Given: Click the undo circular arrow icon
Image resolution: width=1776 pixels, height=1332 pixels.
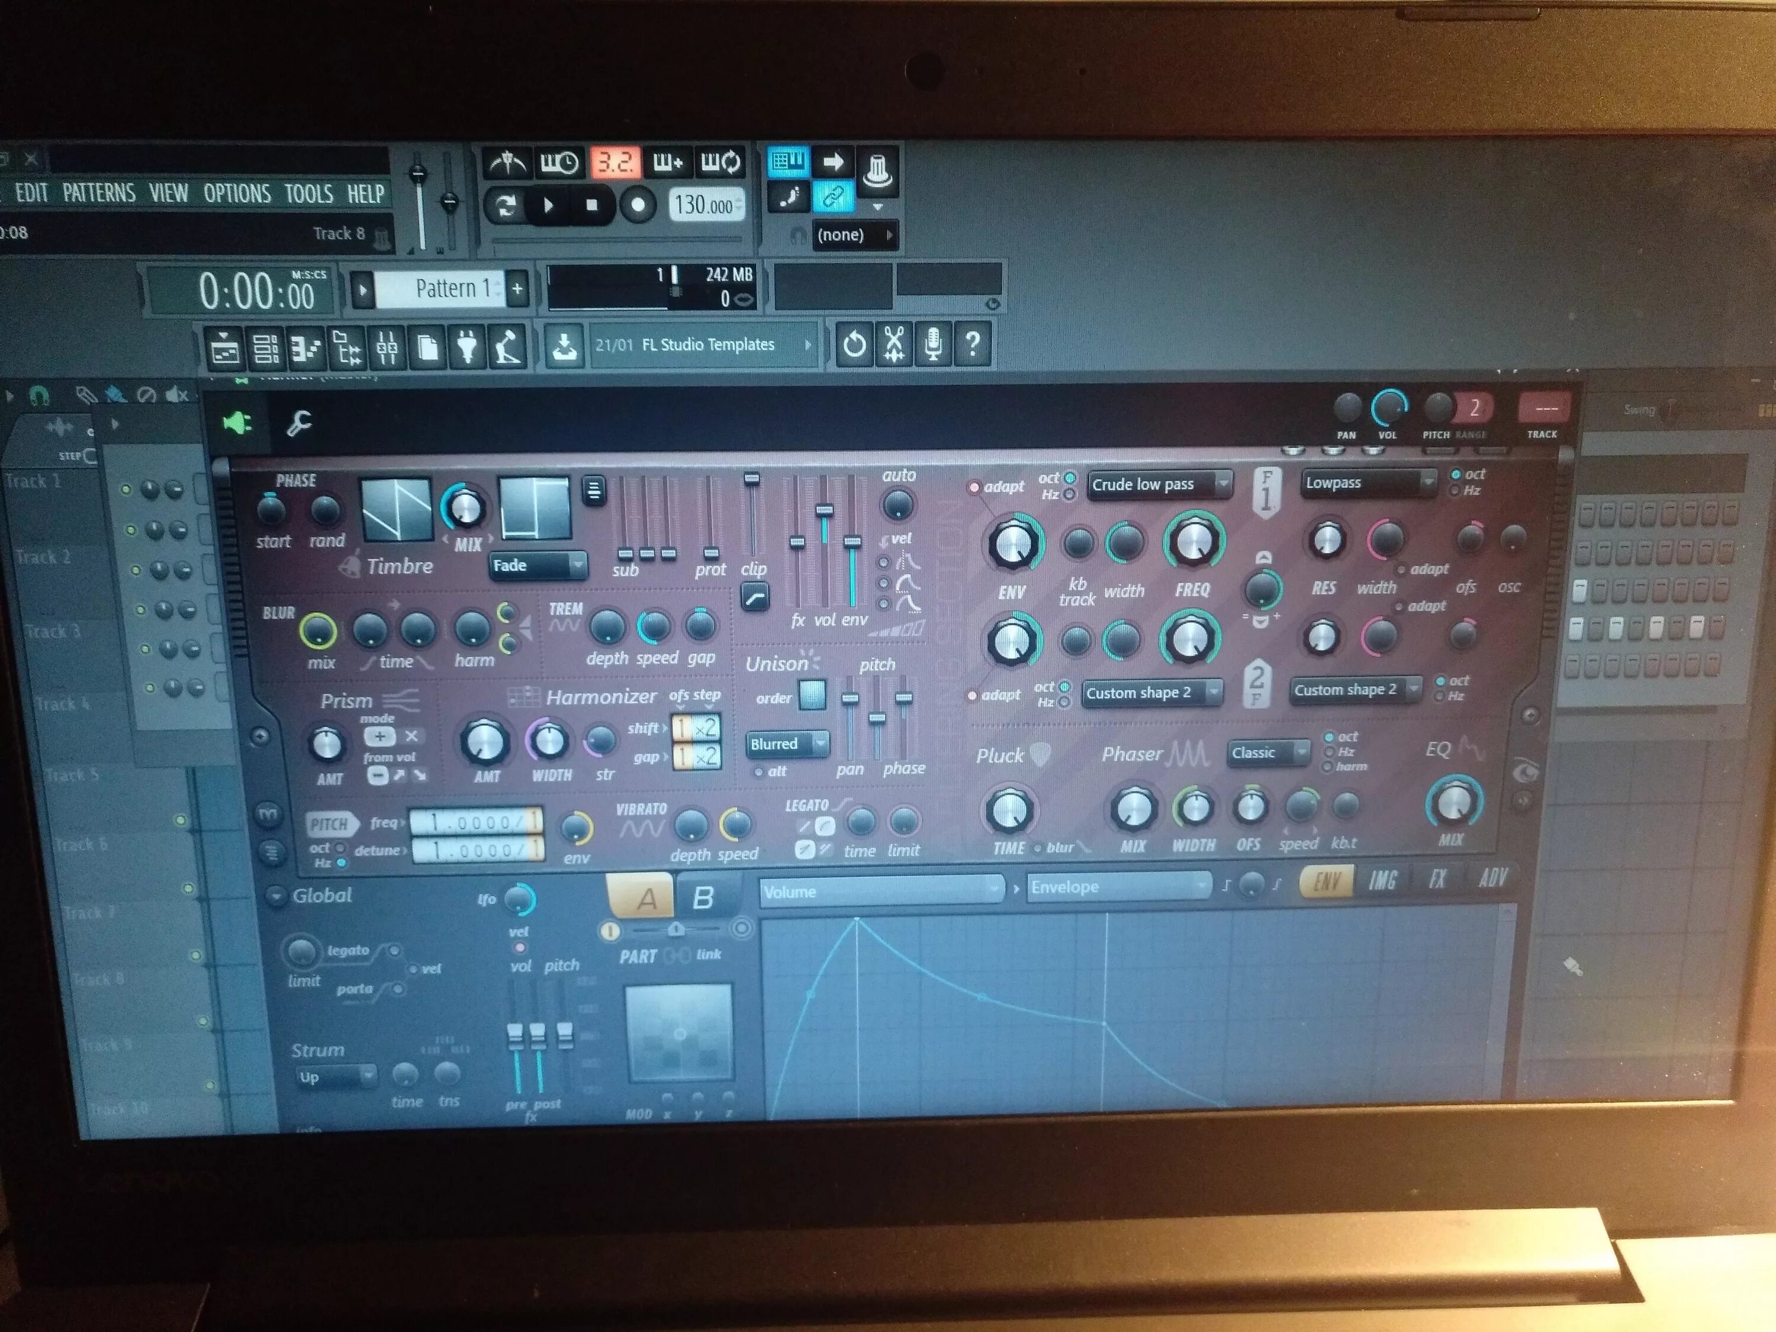Looking at the screenshot, I should coord(854,345).
